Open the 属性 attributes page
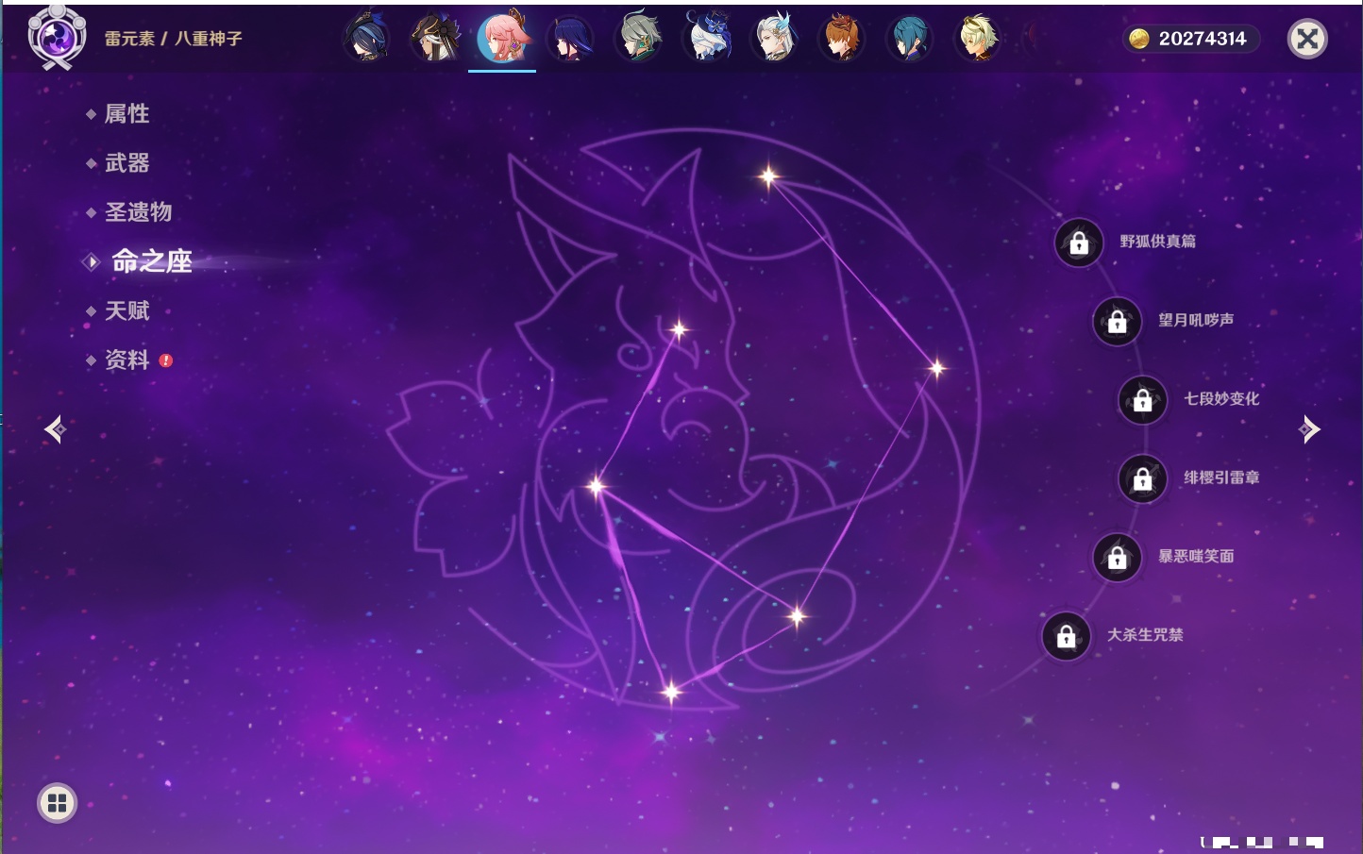The width and height of the screenshot is (1363, 854). point(126,114)
